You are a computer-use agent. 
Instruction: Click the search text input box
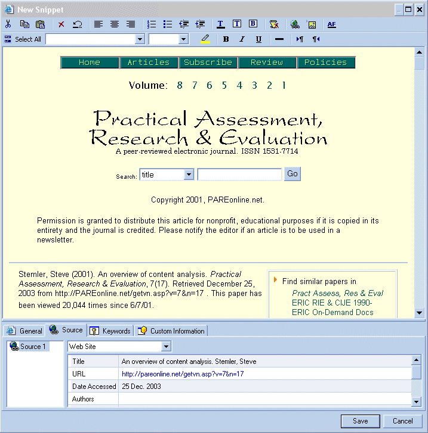(x=239, y=175)
